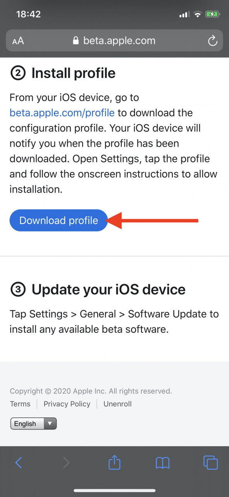Open the share sheet icon
Viewport: 229px width, 497px height.
(114, 462)
